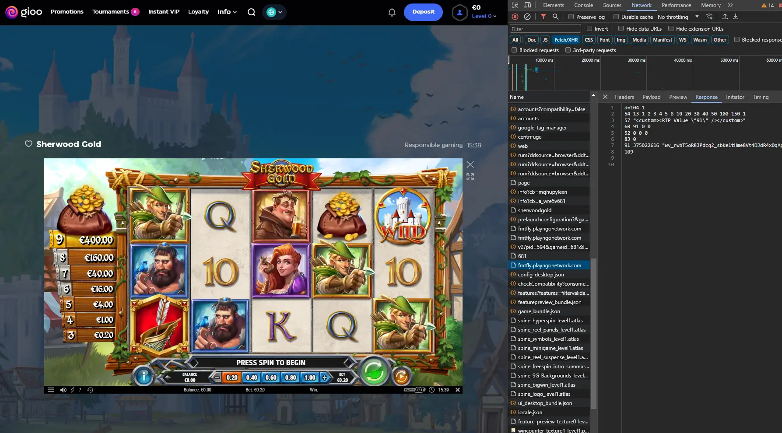Image resolution: width=782 pixels, height=433 pixels.
Task: Switch to the Sources tab
Action: pos(612,5)
